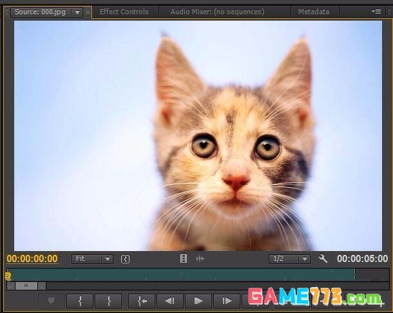Open the panel menu at top right
The width and height of the screenshot is (393, 313).
[x=376, y=12]
